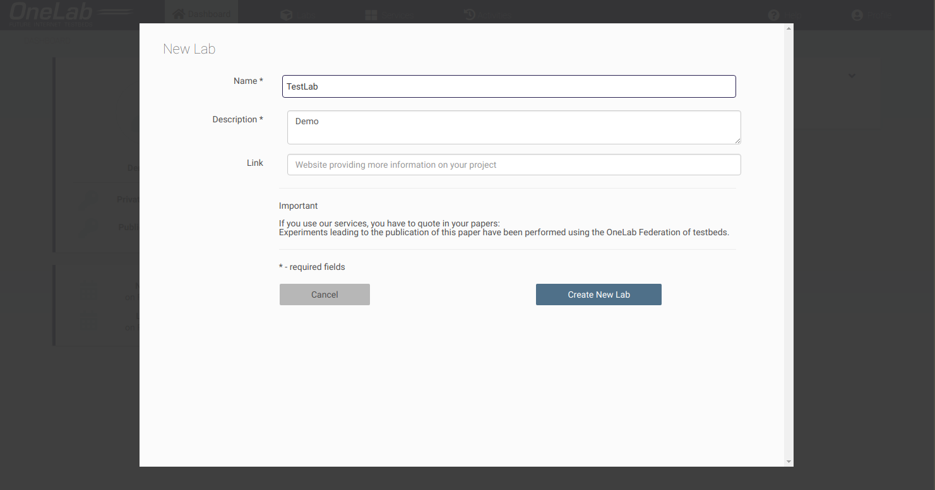Click the history clock icon in navbar

pos(470,14)
